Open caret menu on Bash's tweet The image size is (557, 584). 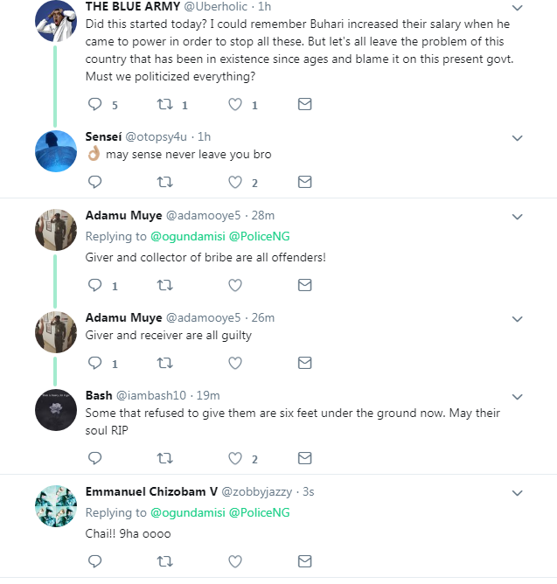pos(517,396)
